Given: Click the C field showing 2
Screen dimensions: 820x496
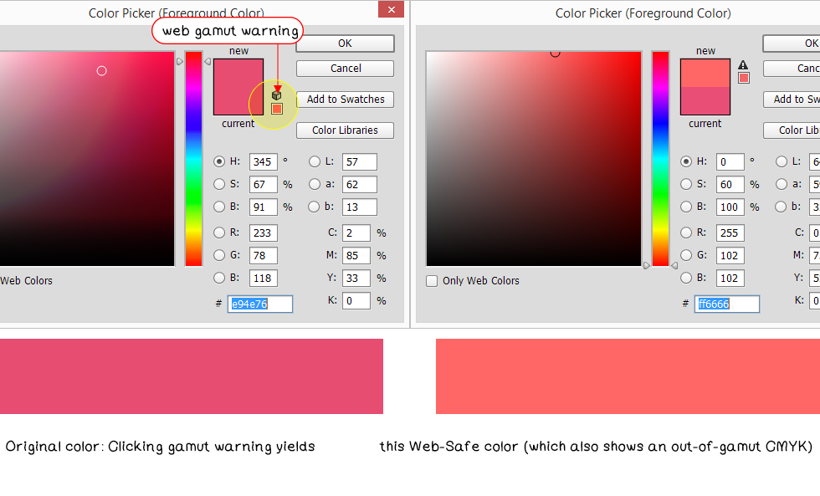Looking at the screenshot, I should (356, 233).
